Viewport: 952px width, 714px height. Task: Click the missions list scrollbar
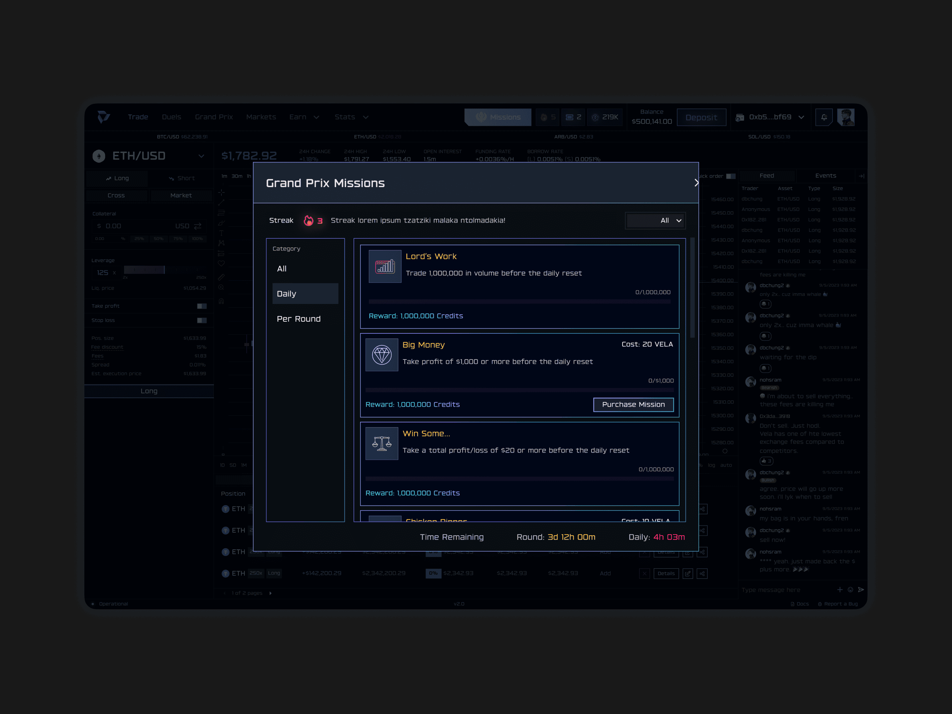point(693,288)
